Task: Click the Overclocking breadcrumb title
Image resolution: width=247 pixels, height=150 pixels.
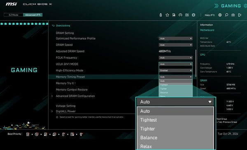Action: point(63,26)
